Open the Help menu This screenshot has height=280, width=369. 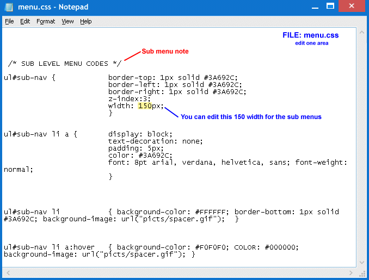[x=86, y=21]
